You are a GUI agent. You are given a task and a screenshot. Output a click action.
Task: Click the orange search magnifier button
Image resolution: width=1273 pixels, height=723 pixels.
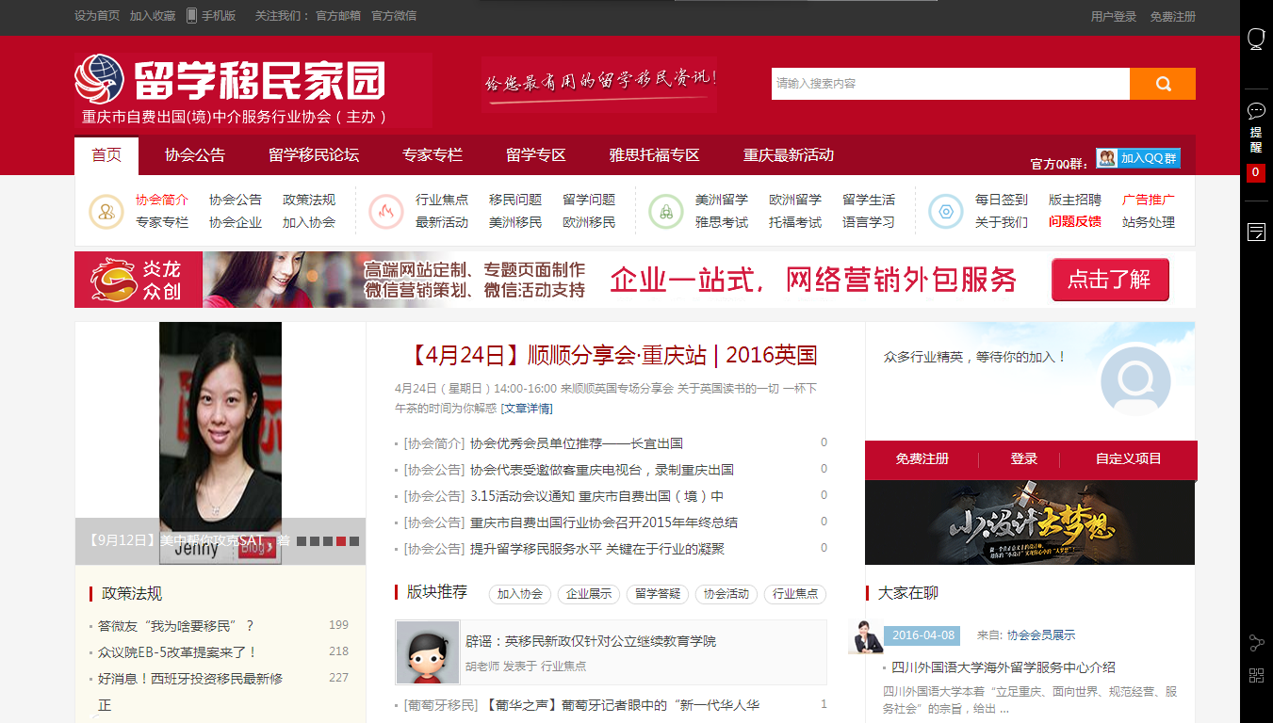pos(1163,84)
